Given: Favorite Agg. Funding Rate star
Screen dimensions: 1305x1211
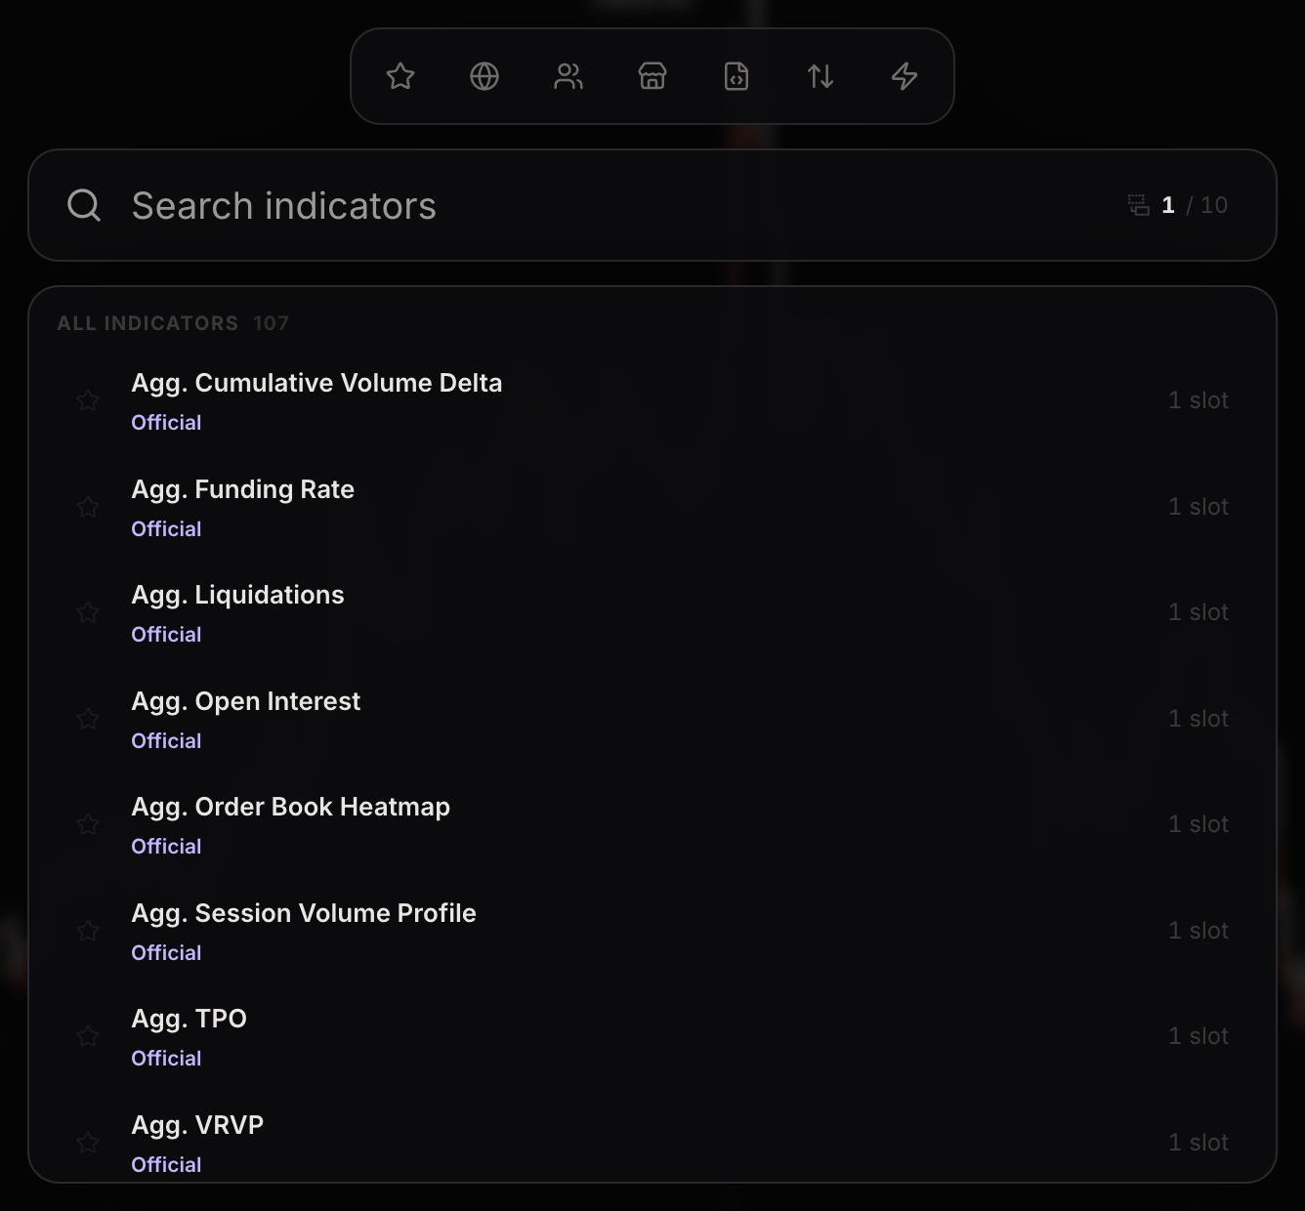Looking at the screenshot, I should coord(88,507).
